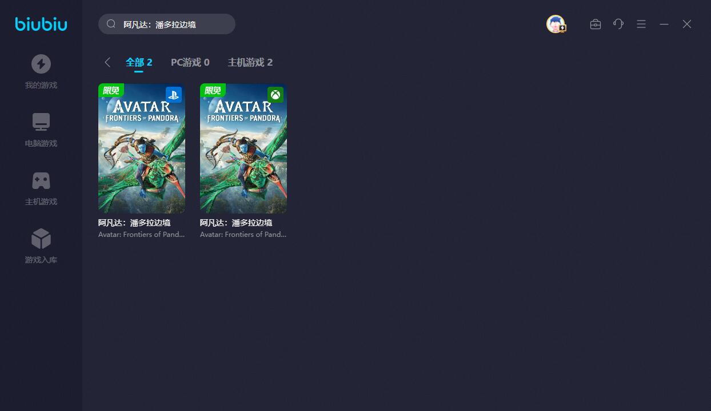Switch to the PC游戏 0 tab
Image resolution: width=711 pixels, height=411 pixels.
coord(190,62)
